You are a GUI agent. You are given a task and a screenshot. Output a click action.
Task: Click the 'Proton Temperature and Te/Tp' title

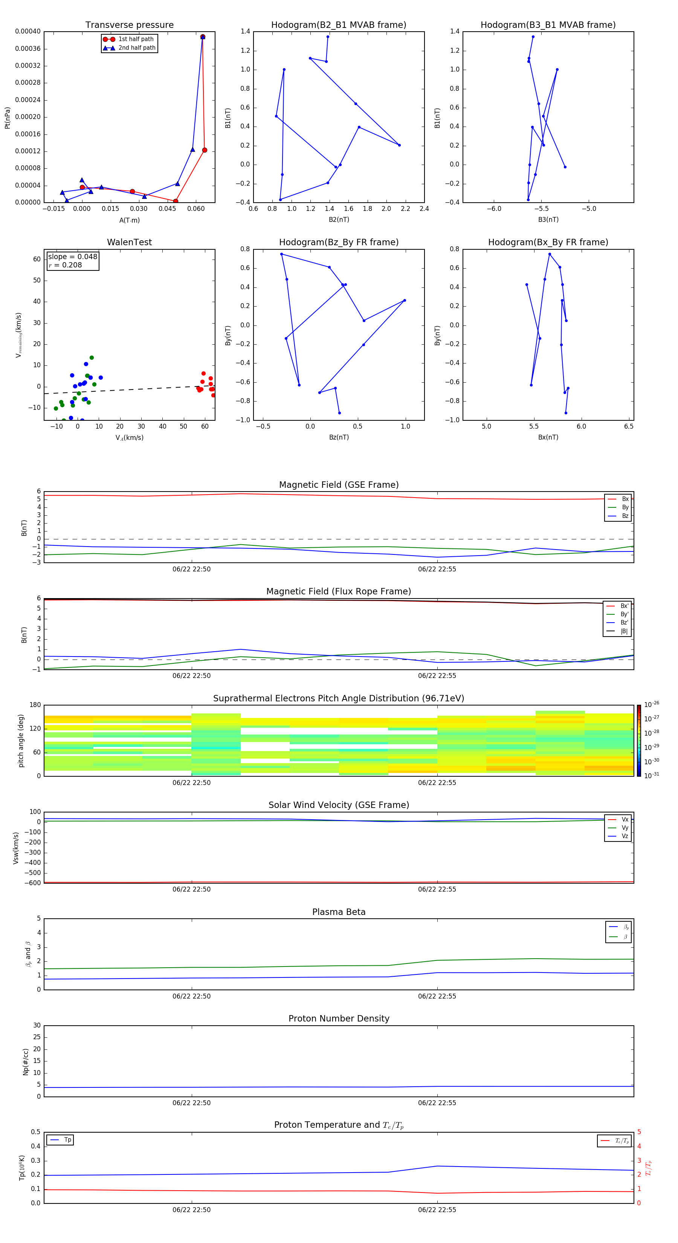(339, 1125)
